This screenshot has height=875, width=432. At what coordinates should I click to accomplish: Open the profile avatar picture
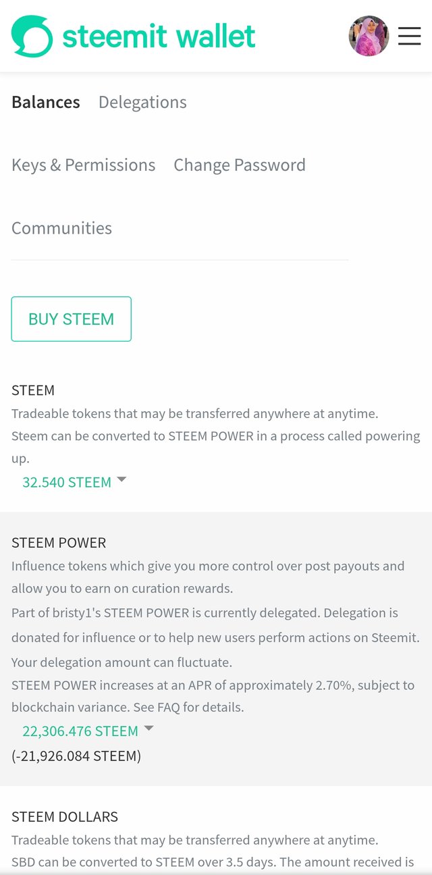click(x=369, y=36)
